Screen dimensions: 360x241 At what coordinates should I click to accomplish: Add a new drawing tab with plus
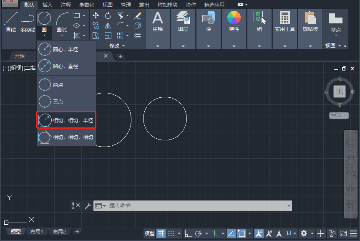tap(120, 56)
